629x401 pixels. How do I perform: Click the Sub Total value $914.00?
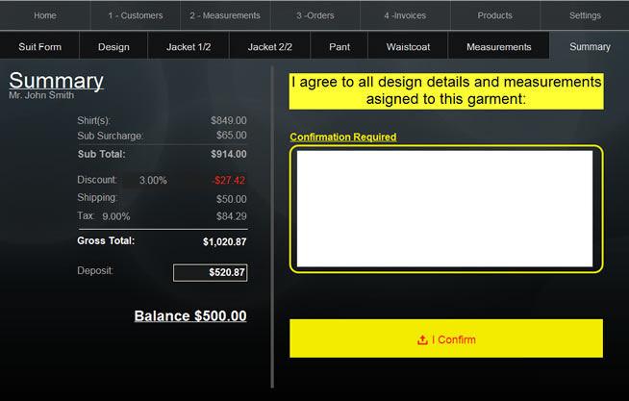[229, 155]
